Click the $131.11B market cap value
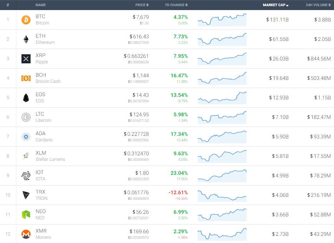Viewport: 334px width, 243px height. (277, 20)
